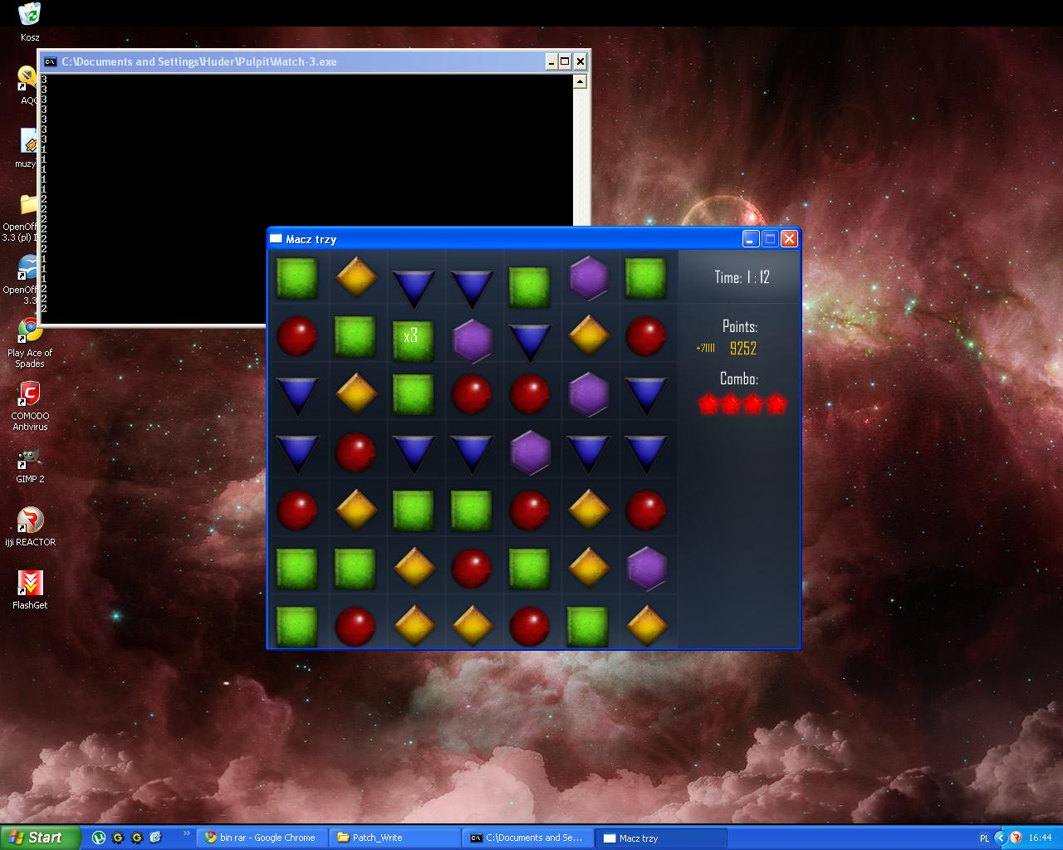Expand the quick launch overflow chevron
Screen dimensions: 1063x850
[x=186, y=833]
